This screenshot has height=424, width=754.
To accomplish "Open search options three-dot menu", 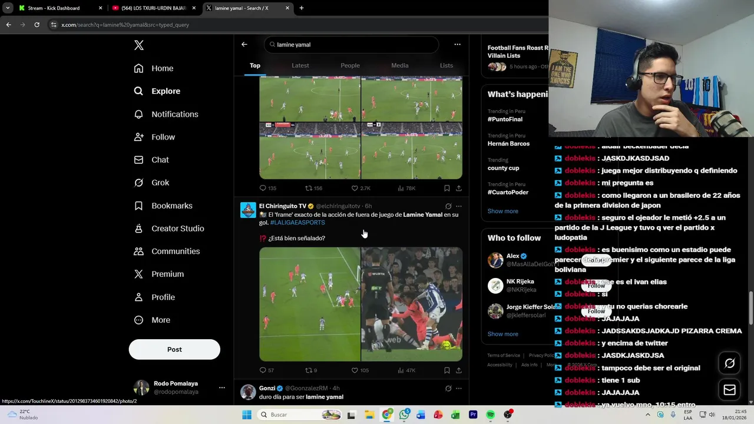I will (x=457, y=44).
